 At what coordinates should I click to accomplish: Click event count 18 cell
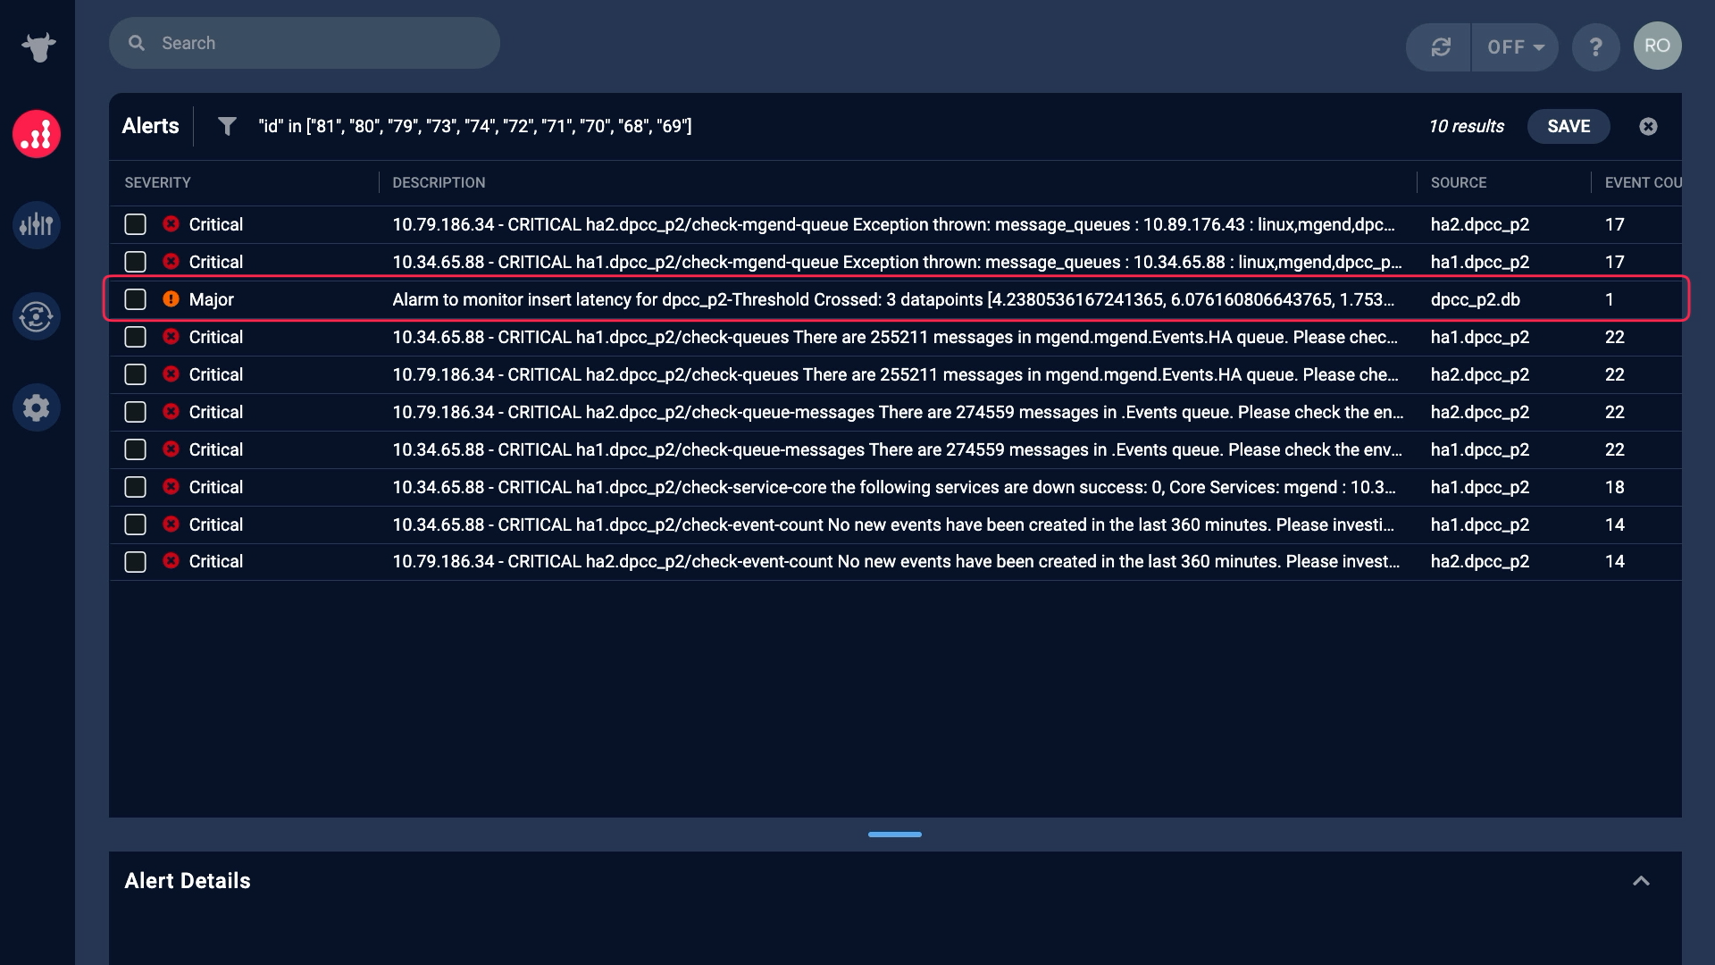click(x=1614, y=487)
